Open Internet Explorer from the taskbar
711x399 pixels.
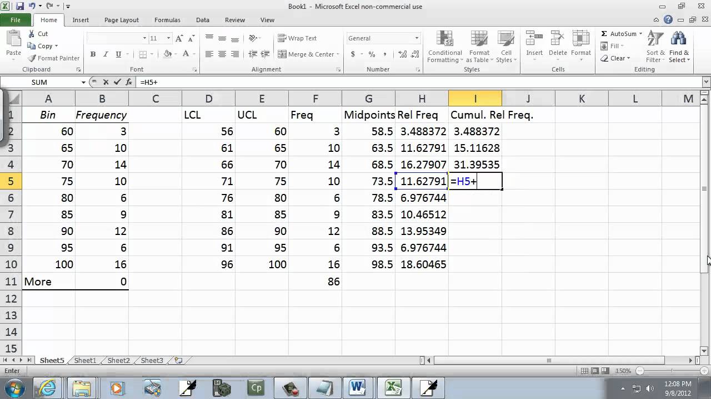pos(47,388)
